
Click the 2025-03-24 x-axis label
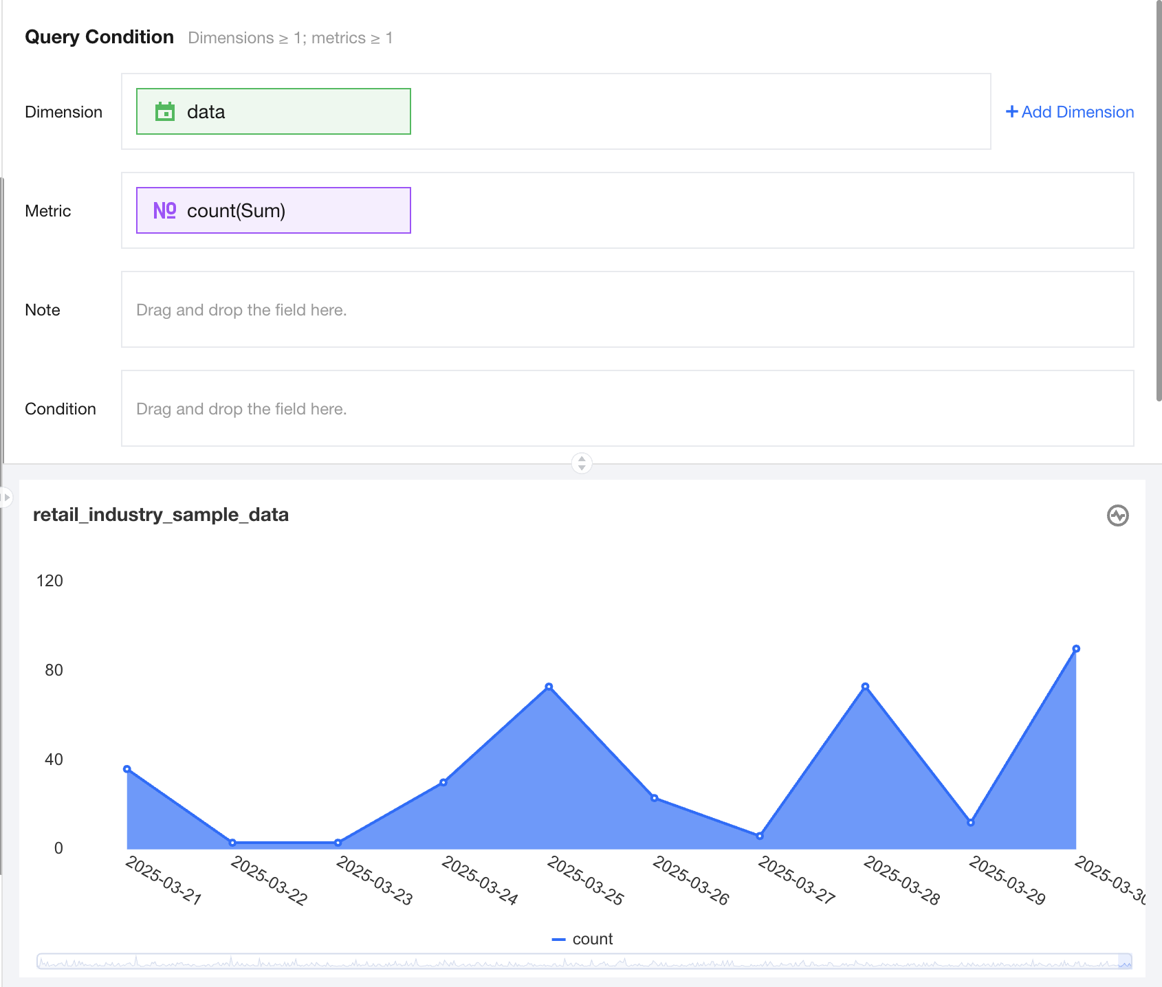tap(480, 880)
